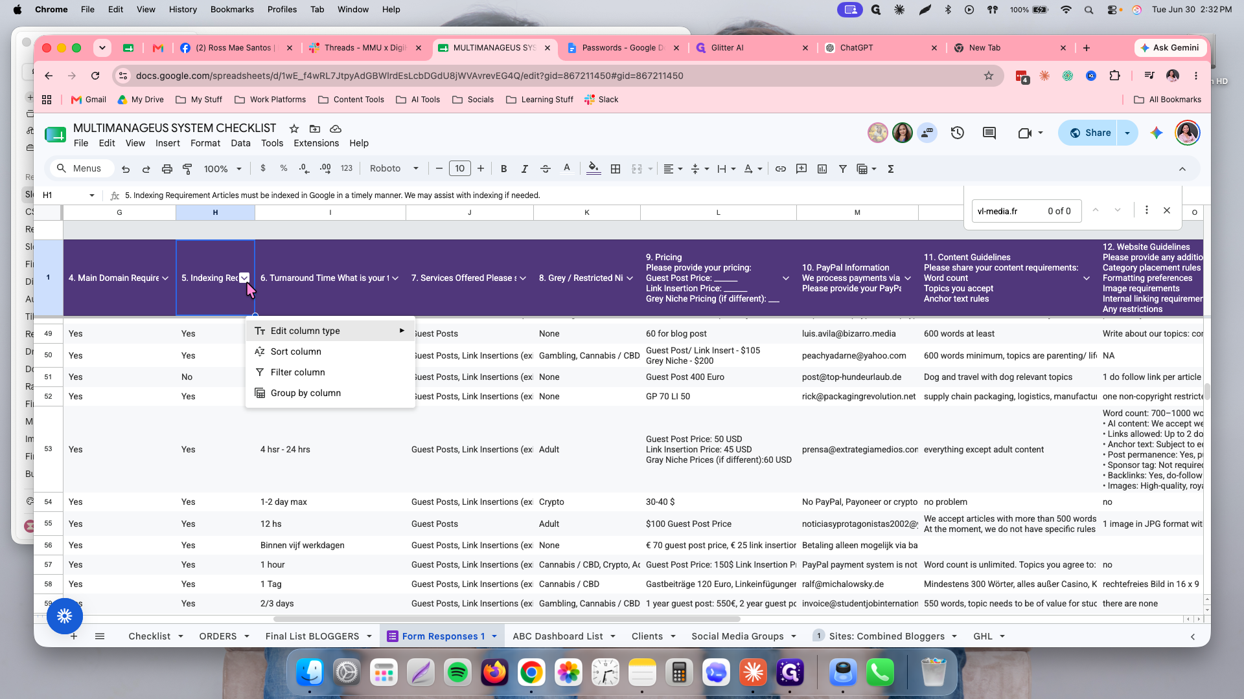
Task: Add a new sheet with plus icon
Action: coord(74,636)
